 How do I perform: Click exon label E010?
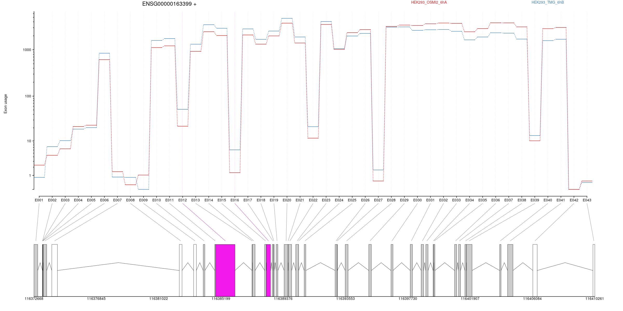click(157, 200)
